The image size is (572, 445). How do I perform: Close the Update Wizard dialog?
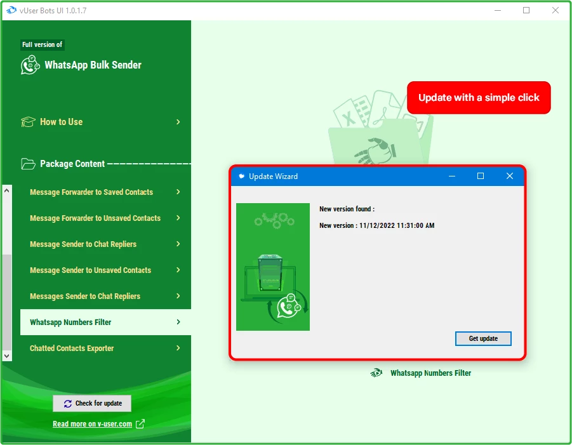tap(510, 176)
